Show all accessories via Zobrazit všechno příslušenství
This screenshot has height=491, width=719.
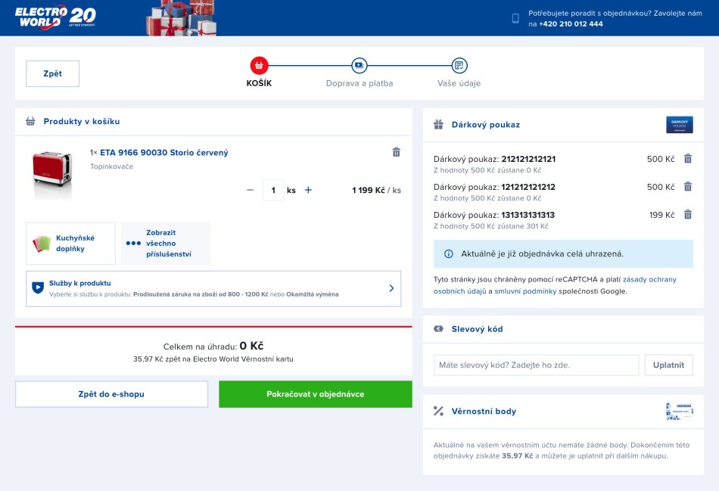(x=167, y=244)
